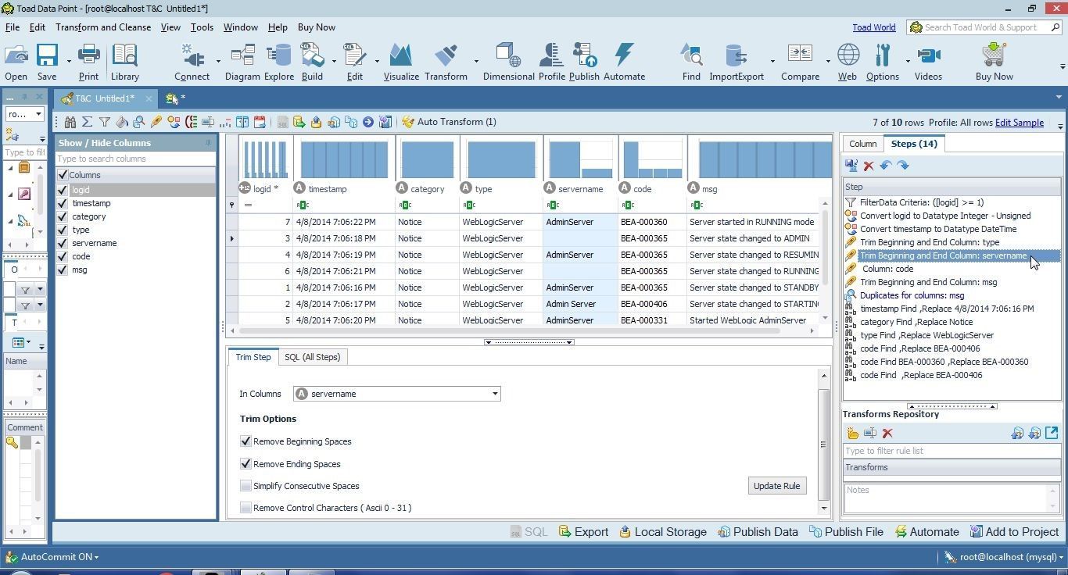This screenshot has height=575, width=1068.
Task: Open the ImportExport dropdown arrow
Action: tap(772, 61)
